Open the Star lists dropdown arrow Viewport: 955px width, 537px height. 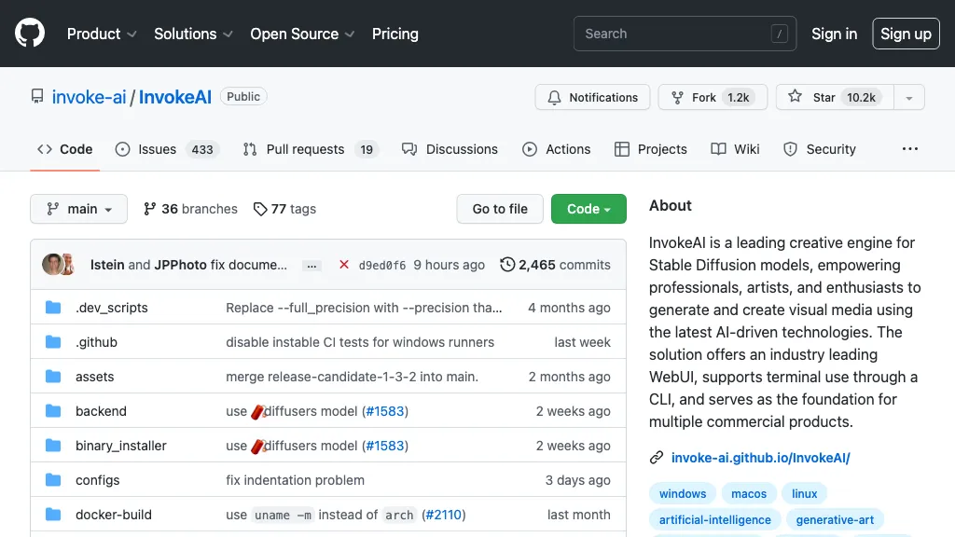tap(909, 97)
